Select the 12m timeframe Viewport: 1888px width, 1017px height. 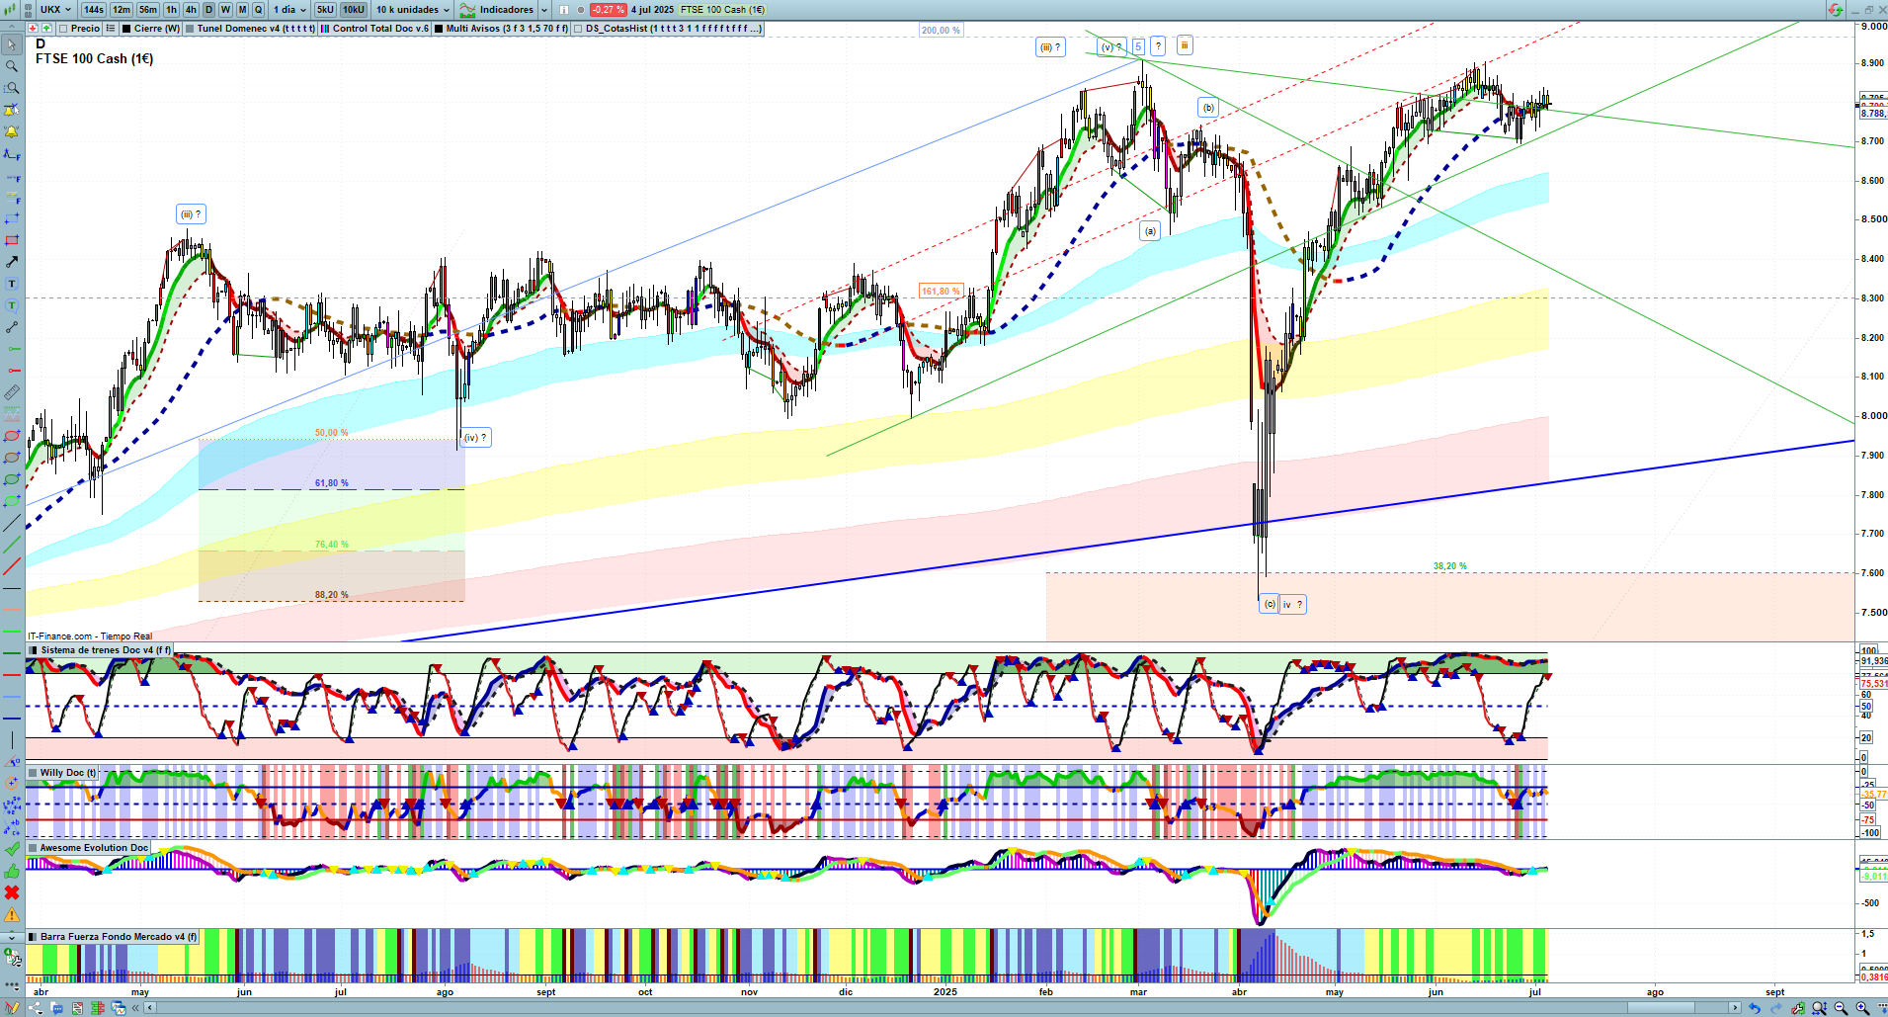122,10
